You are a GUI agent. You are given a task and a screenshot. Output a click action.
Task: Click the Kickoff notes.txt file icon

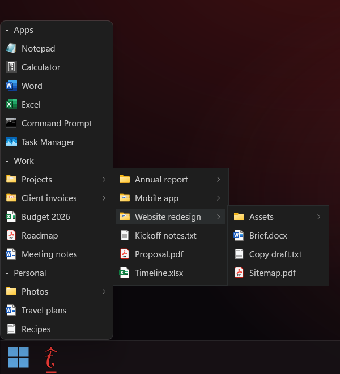point(125,235)
